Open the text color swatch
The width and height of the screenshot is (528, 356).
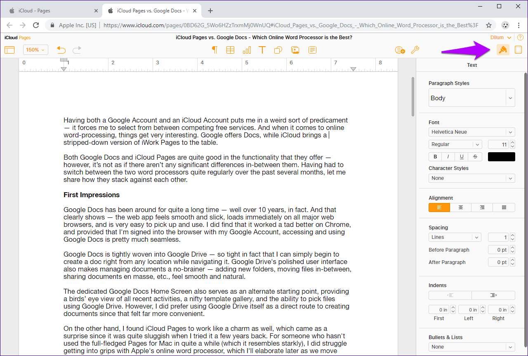coord(502,157)
